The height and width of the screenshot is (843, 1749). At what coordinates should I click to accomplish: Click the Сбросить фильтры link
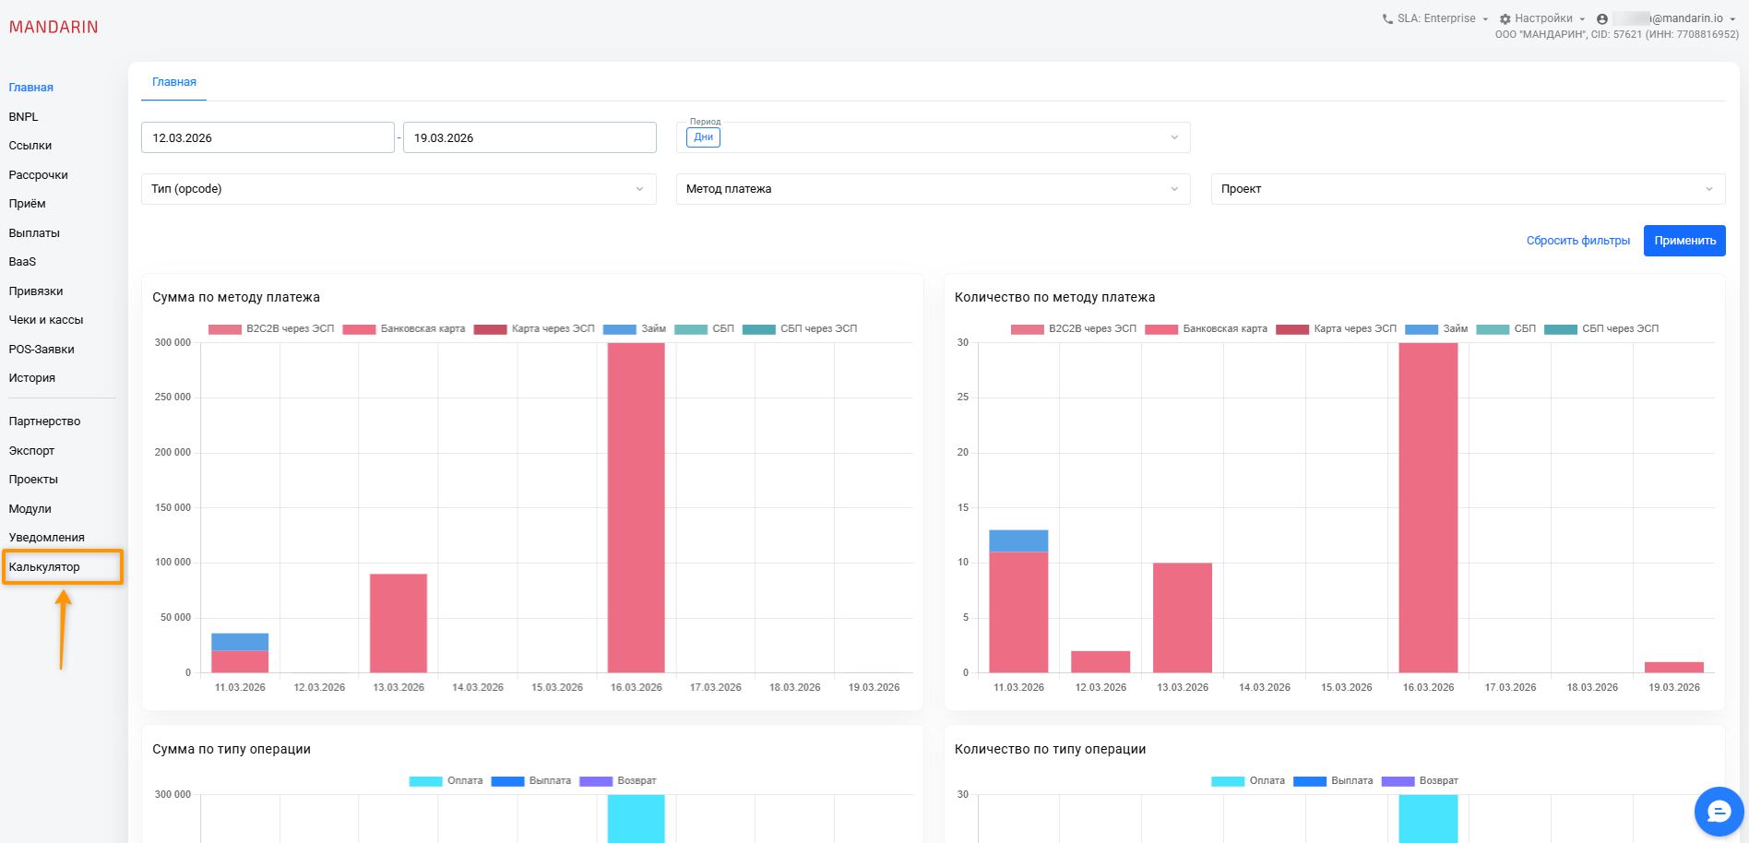1577,241
